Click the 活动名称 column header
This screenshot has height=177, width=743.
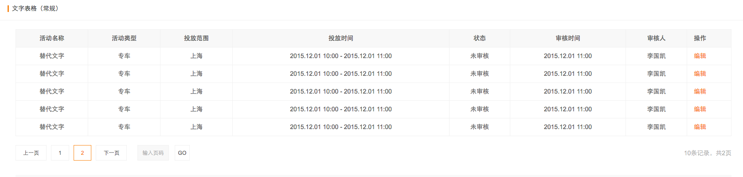click(x=52, y=38)
